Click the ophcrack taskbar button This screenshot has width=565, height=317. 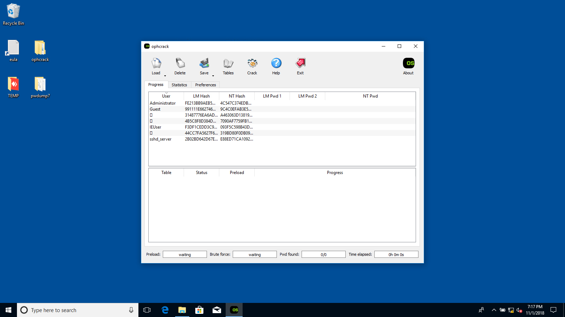[x=234, y=310]
